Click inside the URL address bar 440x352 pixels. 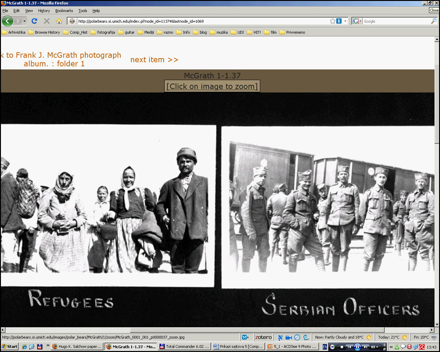[x=200, y=21]
